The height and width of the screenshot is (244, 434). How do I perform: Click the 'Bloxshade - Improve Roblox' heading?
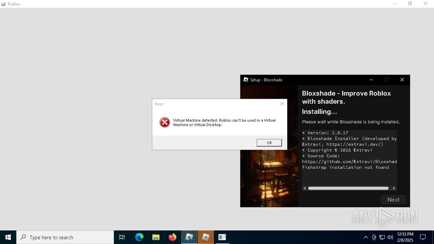(347, 97)
